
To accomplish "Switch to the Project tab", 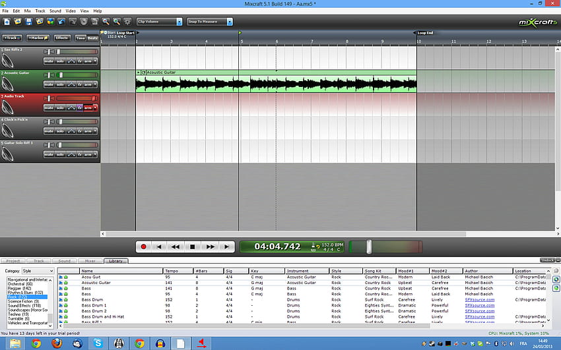I will [x=13, y=261].
